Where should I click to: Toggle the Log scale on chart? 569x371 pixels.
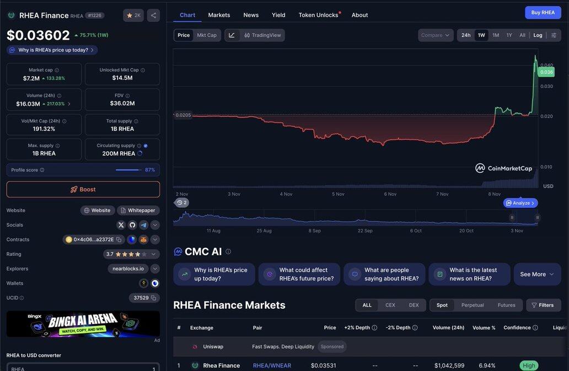(538, 35)
